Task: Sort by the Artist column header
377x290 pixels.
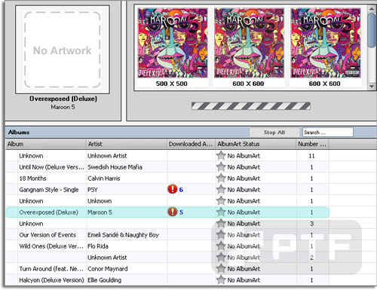Action: pyautogui.click(x=127, y=144)
